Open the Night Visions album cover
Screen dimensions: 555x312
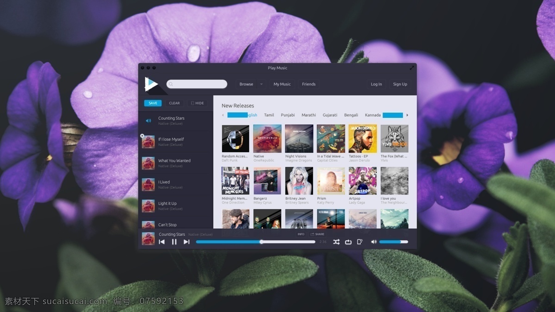(299, 138)
